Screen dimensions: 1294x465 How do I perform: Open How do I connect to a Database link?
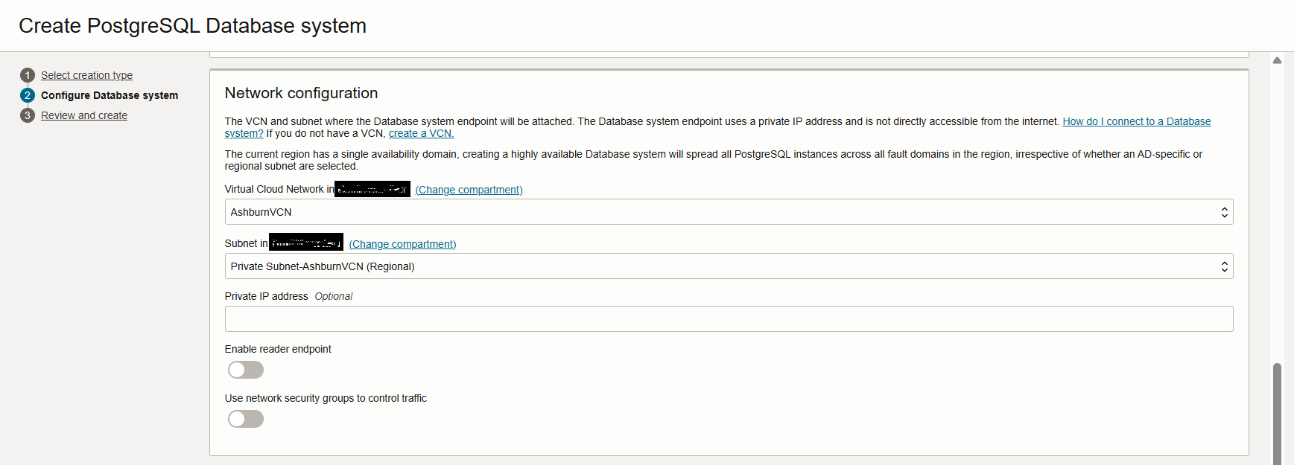coord(1136,121)
